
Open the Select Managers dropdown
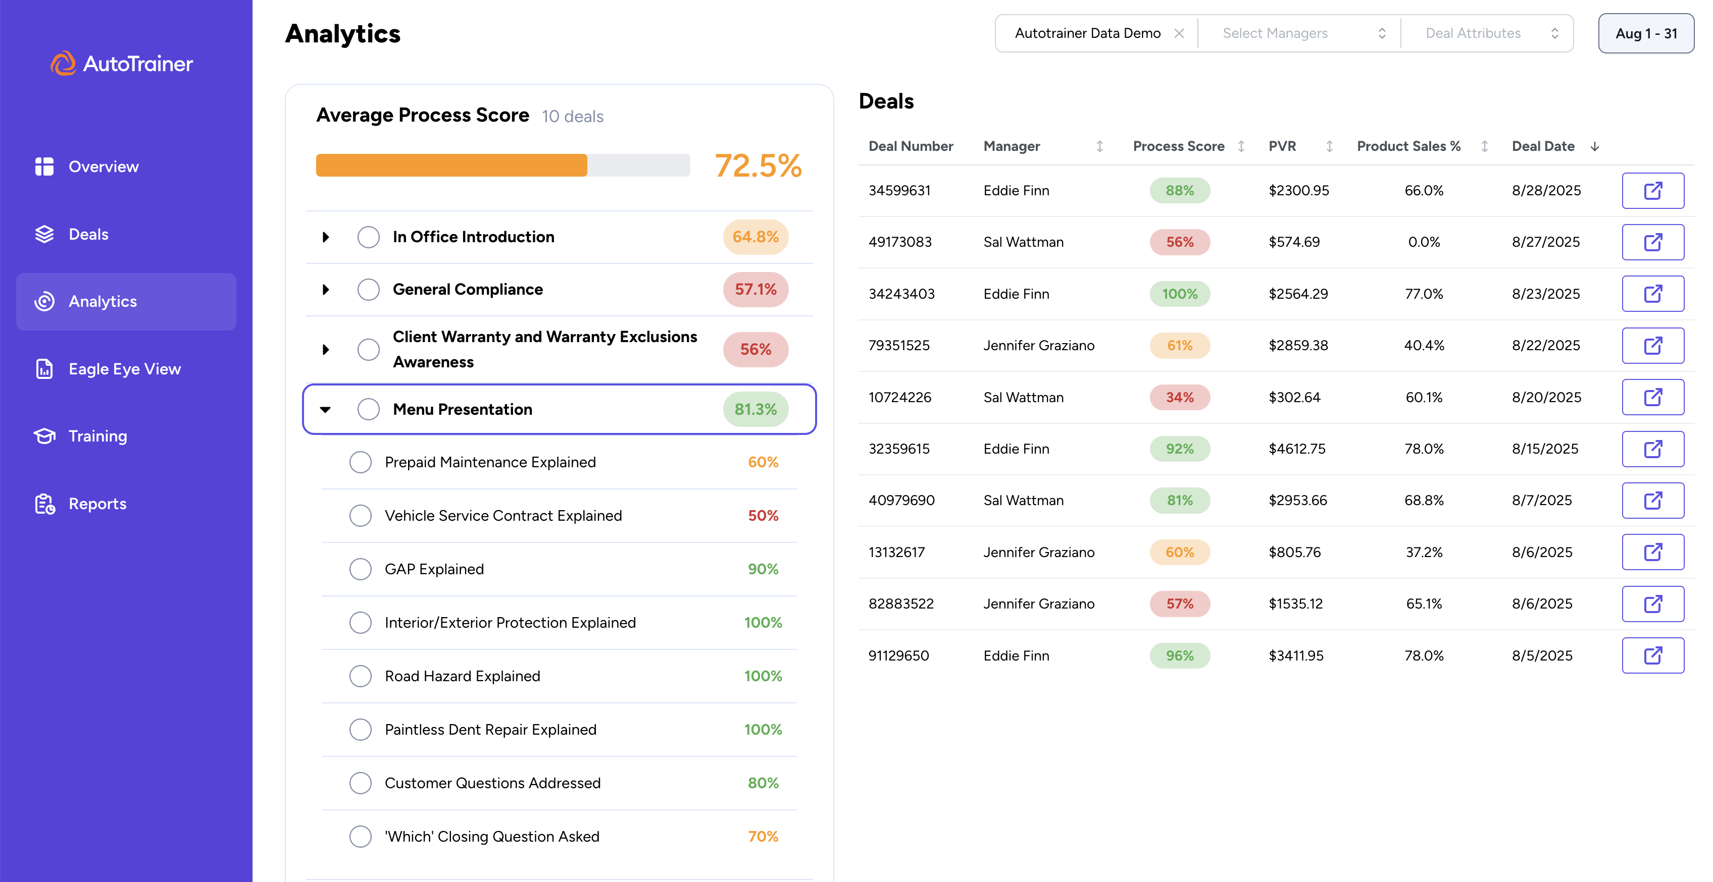1299,33
